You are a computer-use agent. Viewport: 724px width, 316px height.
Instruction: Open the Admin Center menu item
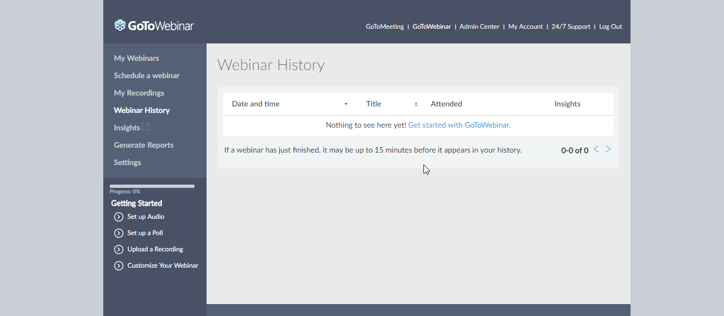tap(479, 26)
